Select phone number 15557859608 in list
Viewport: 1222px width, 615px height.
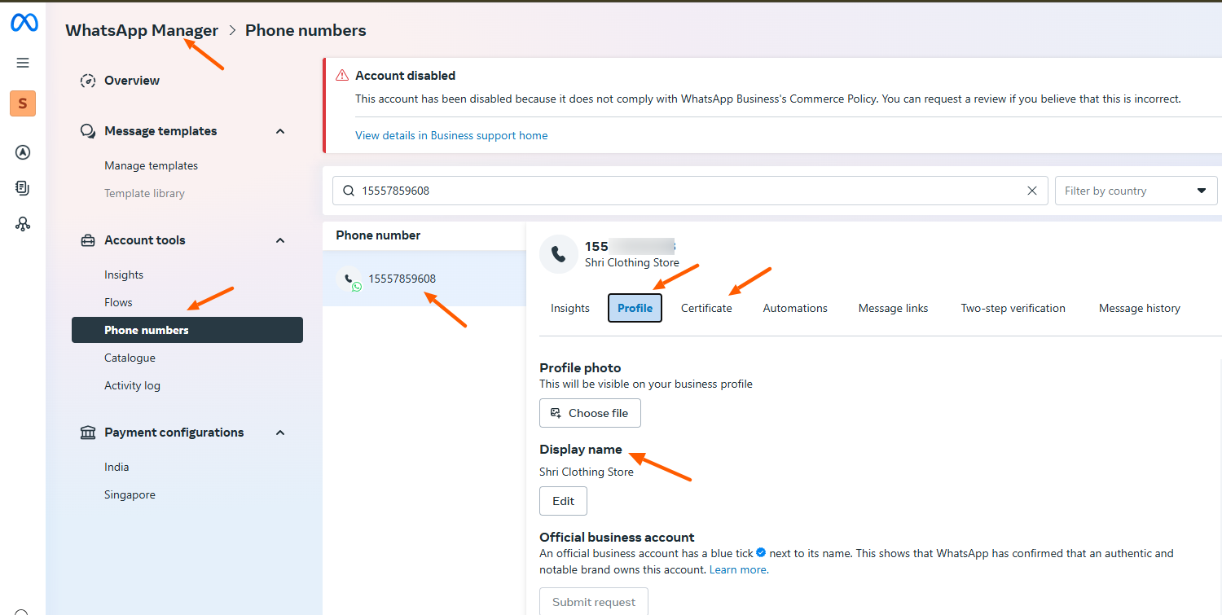[x=402, y=279]
